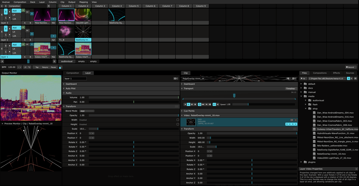Click the X remove button on the video clip
Image resolution: width=359 pixels, height=186 pixels.
point(296,120)
